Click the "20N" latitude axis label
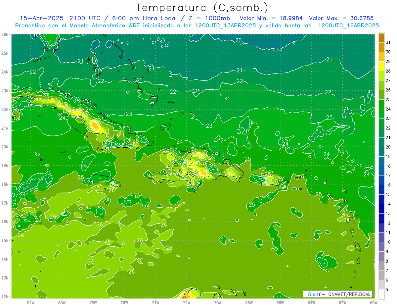 tap(5, 147)
